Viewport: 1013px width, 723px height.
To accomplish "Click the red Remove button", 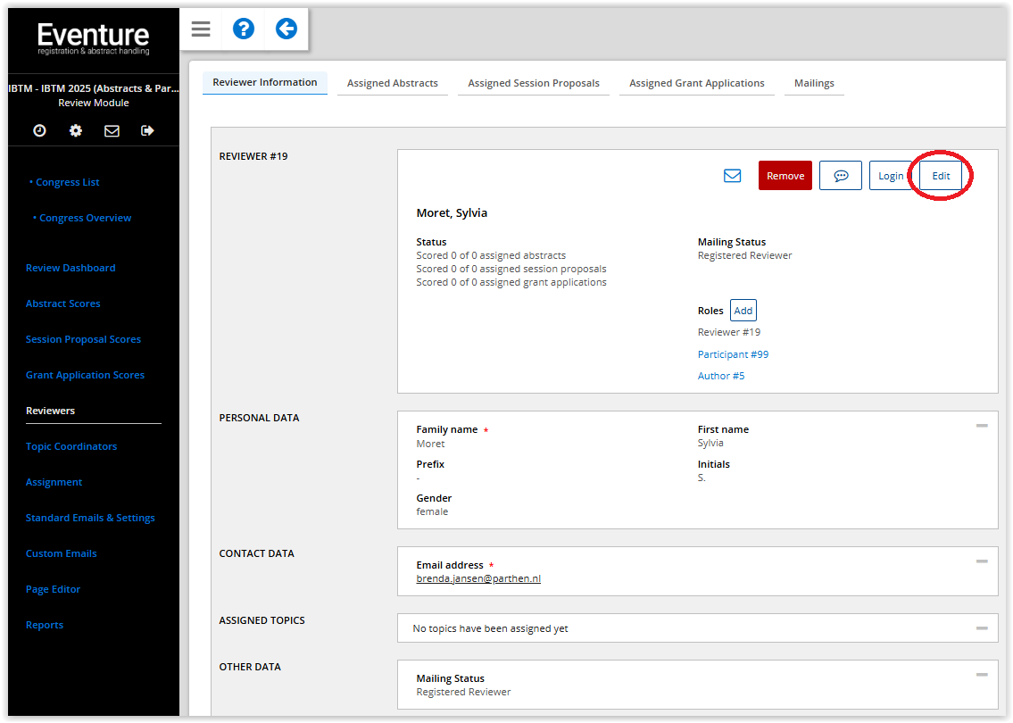I will [x=785, y=176].
